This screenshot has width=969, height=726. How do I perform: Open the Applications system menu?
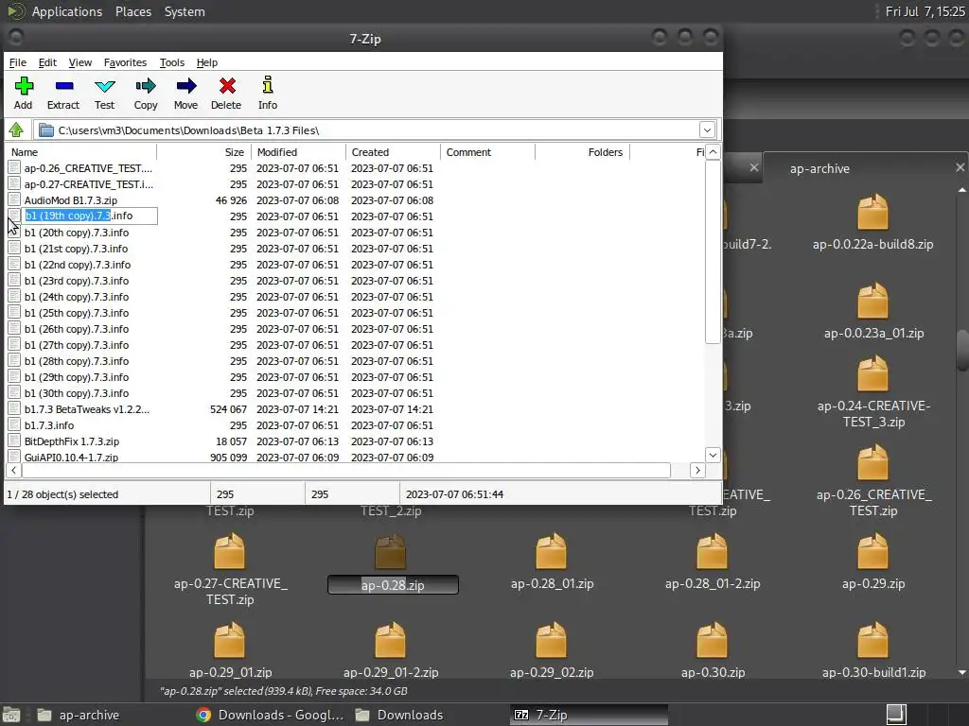click(67, 11)
